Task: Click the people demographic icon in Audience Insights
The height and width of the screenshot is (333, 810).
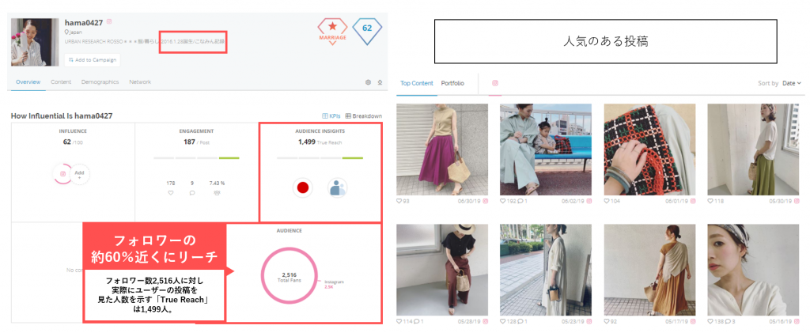Action: click(338, 187)
